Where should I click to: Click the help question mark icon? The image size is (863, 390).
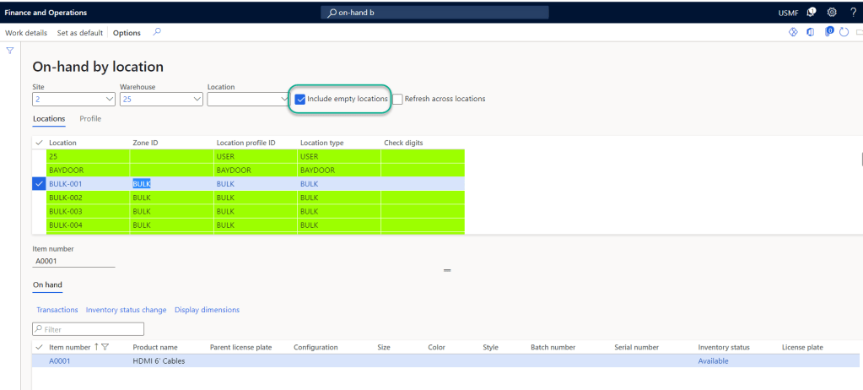[x=853, y=13]
